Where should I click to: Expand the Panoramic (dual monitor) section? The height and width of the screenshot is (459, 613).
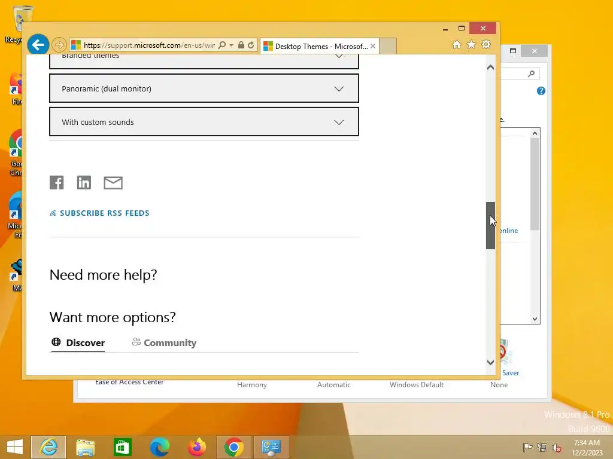(x=204, y=88)
